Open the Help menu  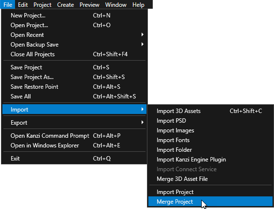point(138,4)
